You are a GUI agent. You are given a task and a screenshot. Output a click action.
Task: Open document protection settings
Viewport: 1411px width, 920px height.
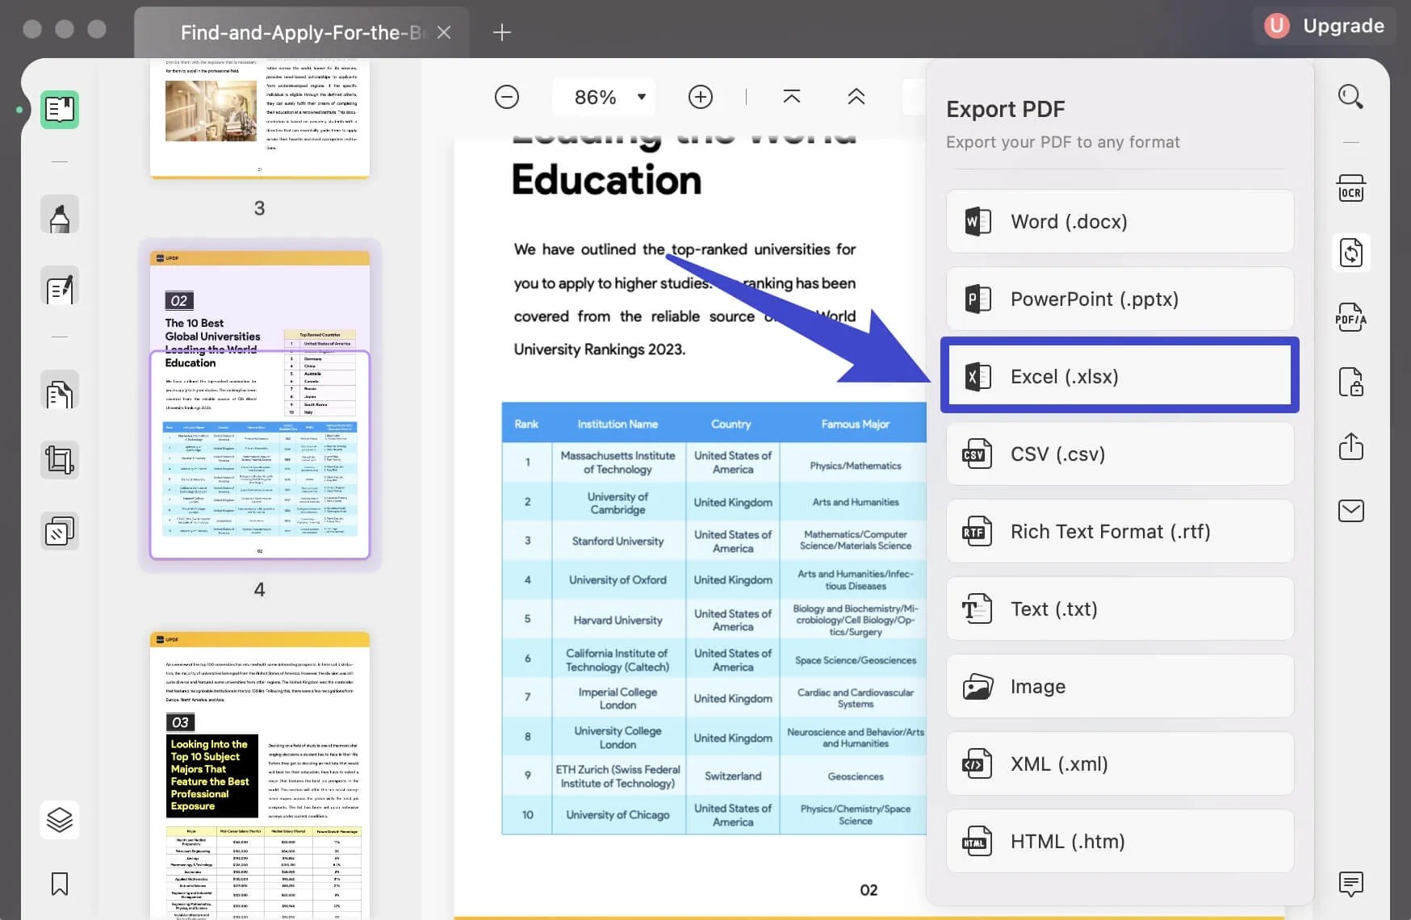pos(1351,382)
